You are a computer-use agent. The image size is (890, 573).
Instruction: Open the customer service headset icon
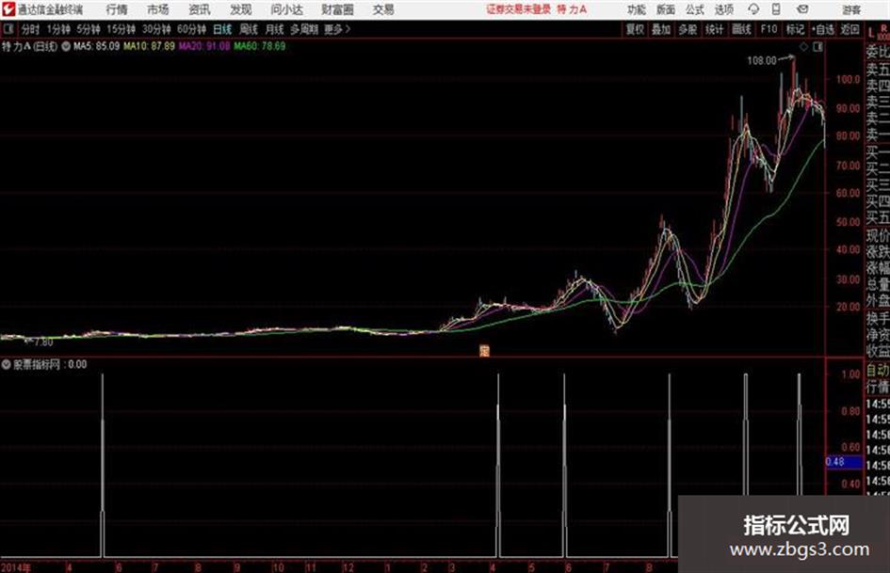[753, 9]
